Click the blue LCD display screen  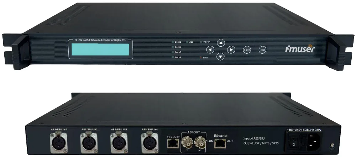pyautogui.click(x=100, y=49)
